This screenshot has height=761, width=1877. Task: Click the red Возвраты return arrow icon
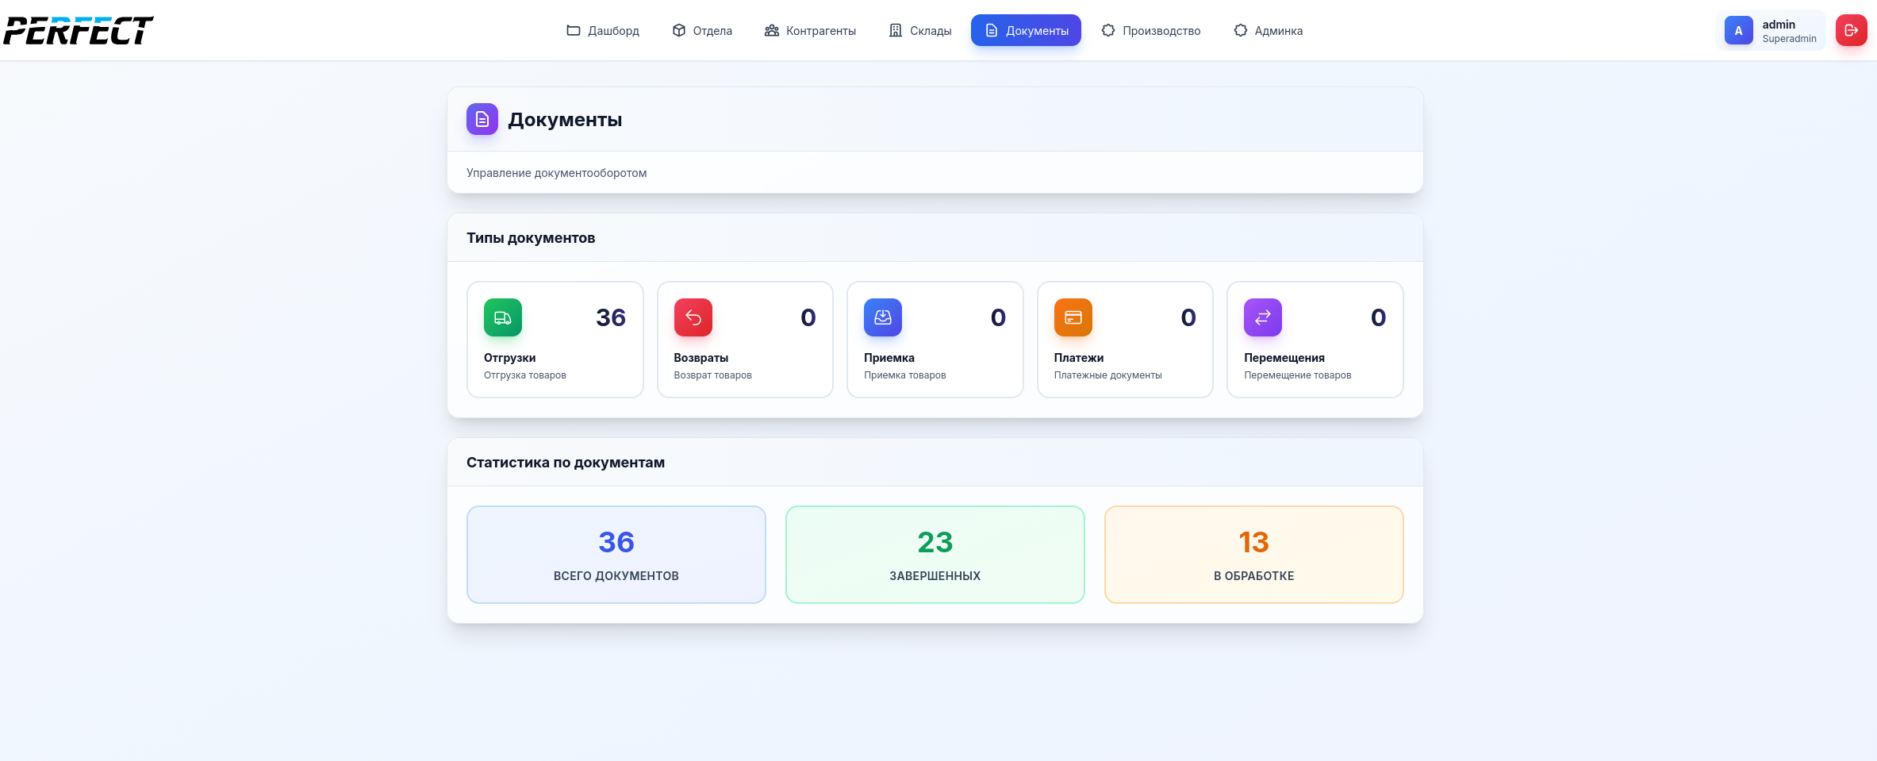pos(693,317)
